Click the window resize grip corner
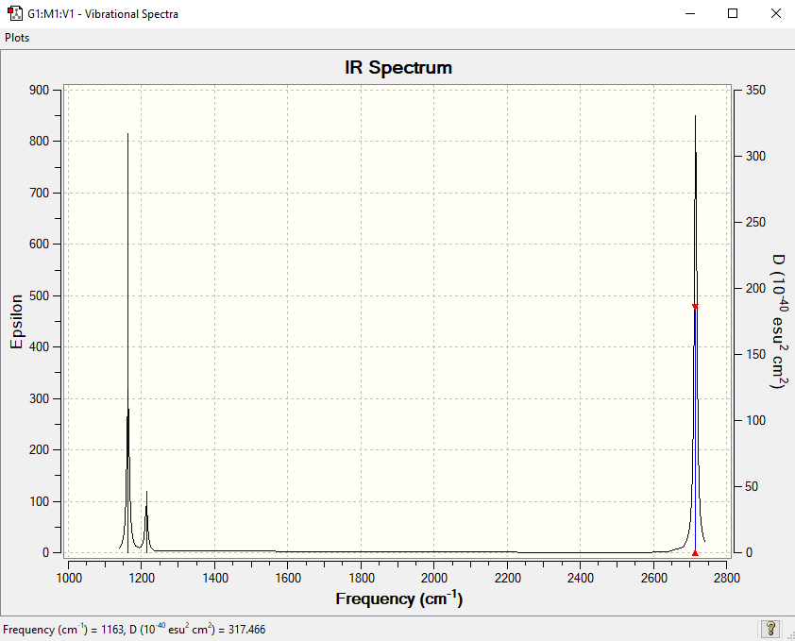This screenshot has height=641, width=795. tap(790, 636)
